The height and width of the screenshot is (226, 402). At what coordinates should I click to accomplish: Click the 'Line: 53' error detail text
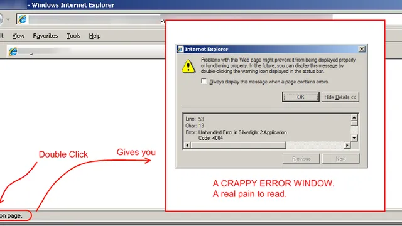(195, 119)
